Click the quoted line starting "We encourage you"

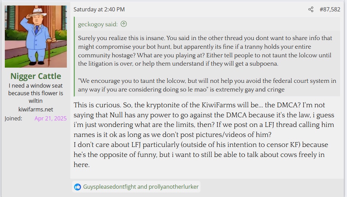coord(207,81)
